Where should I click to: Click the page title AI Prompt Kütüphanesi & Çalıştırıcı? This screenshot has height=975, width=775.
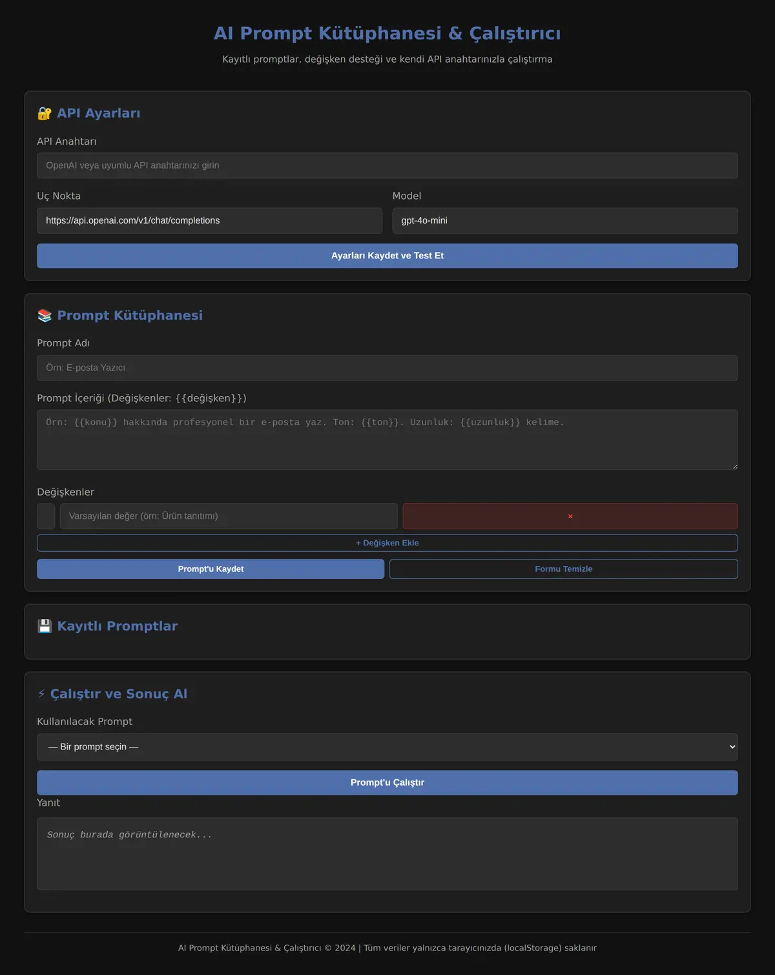pyautogui.click(x=387, y=33)
